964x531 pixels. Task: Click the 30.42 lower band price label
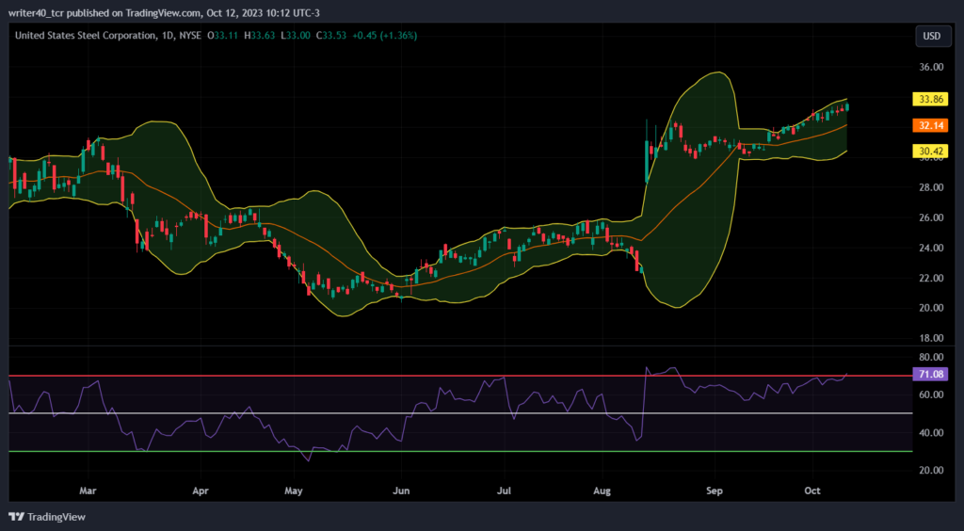click(x=929, y=152)
